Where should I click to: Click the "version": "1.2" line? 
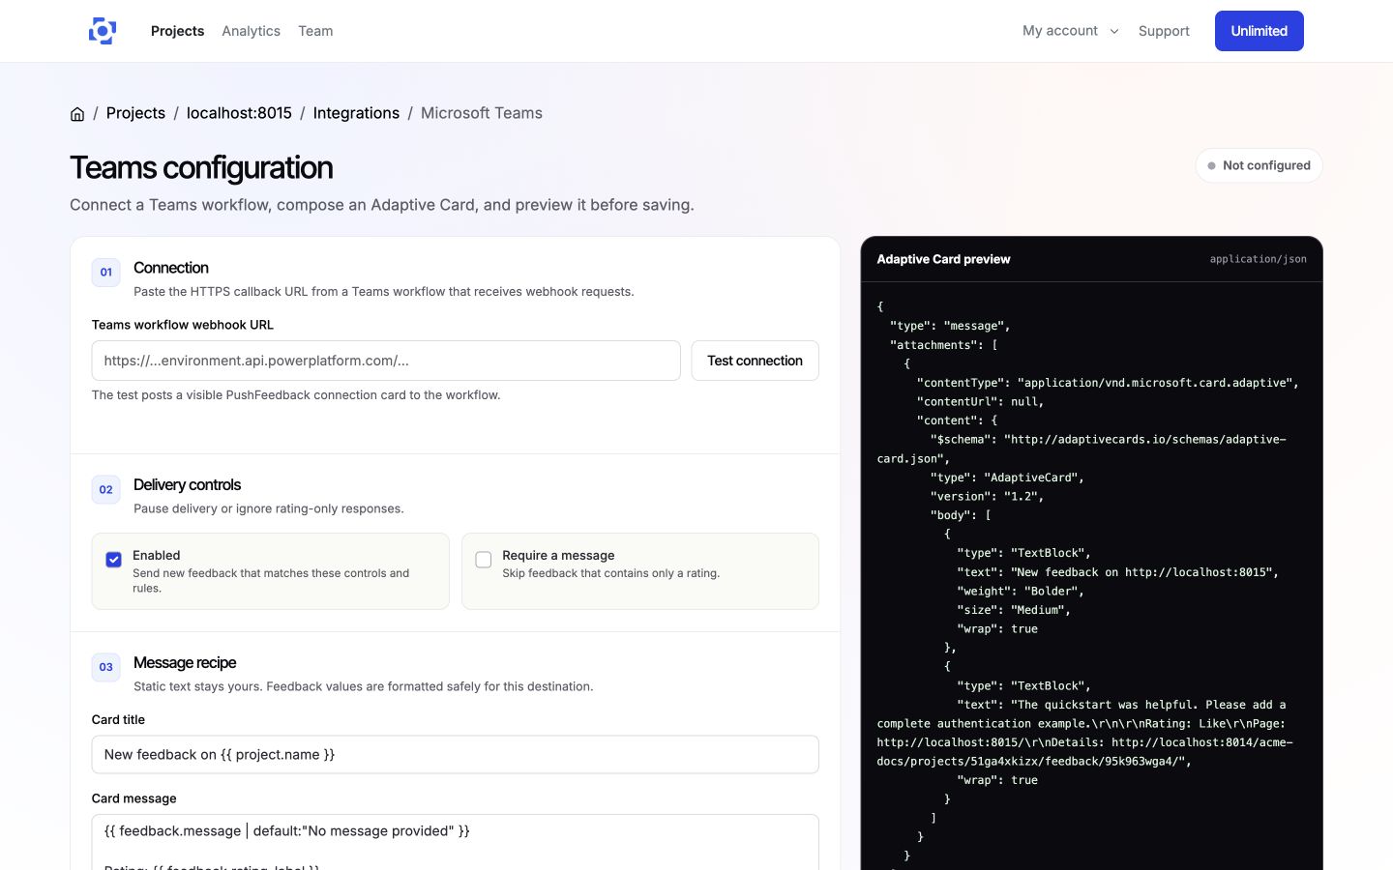coord(987,496)
